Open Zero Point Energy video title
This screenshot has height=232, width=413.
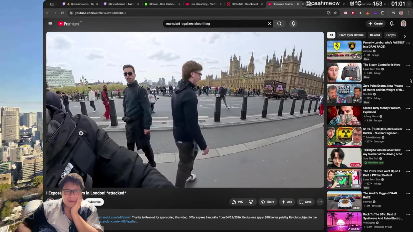(x=383, y=88)
